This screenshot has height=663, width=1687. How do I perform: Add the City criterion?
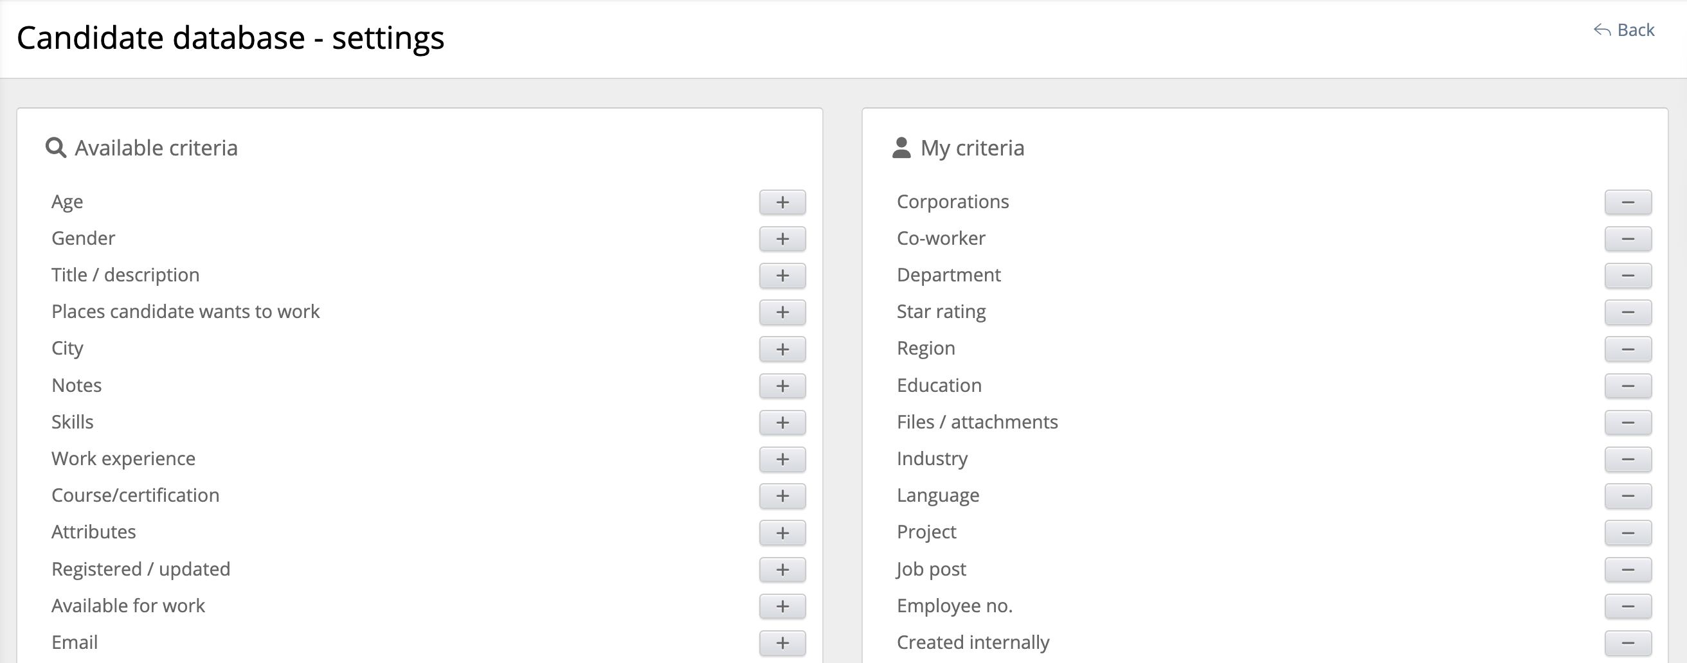point(782,349)
